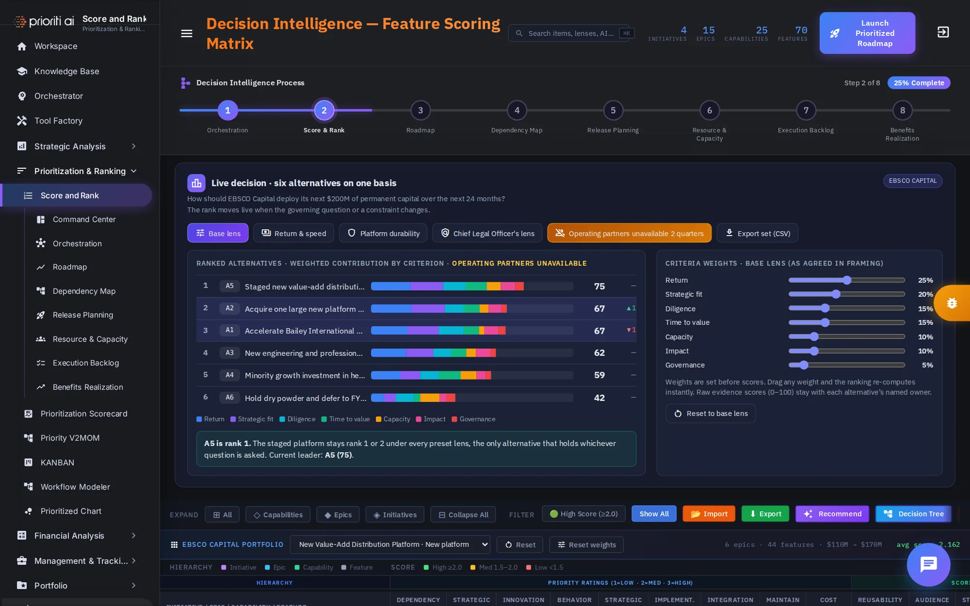Expand the Portfolio section
970x606 pixels.
pyautogui.click(x=134, y=586)
